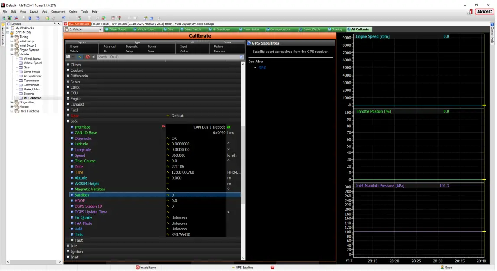Expand the Diagnostics node in Layouts tree

[12, 103]
